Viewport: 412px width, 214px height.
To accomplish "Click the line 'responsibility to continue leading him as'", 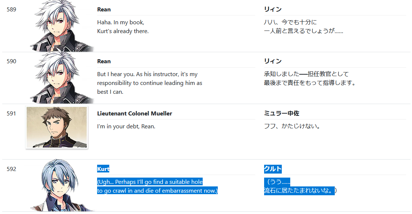I will pyautogui.click(x=149, y=83).
